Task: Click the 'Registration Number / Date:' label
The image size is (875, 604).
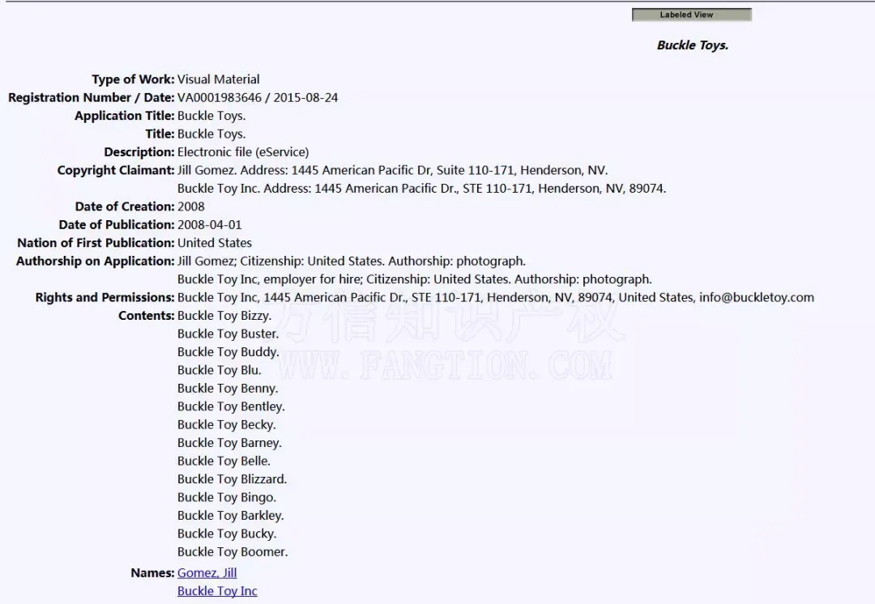Action: pos(92,98)
